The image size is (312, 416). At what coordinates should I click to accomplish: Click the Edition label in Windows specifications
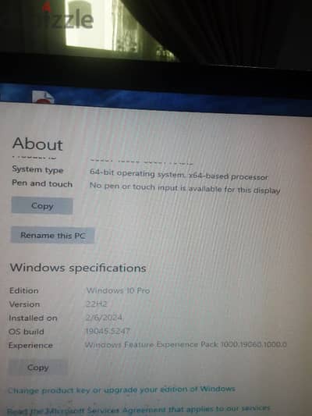(24, 290)
